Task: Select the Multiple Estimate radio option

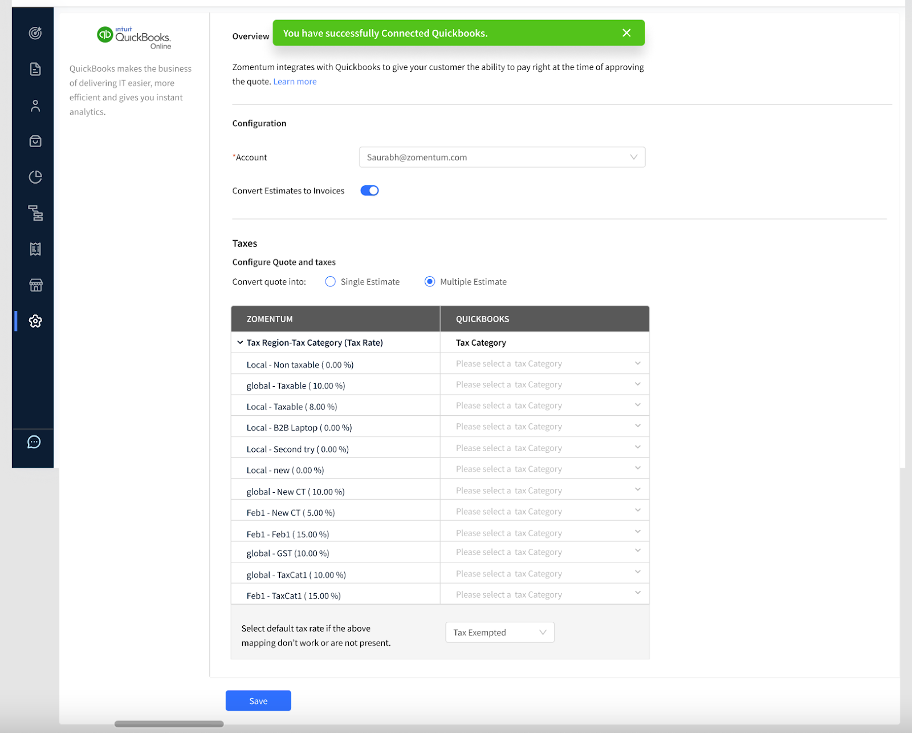Action: pos(430,281)
